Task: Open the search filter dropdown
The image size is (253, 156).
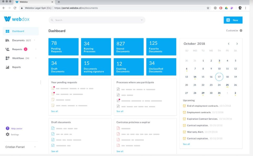Action: [x=142, y=20]
